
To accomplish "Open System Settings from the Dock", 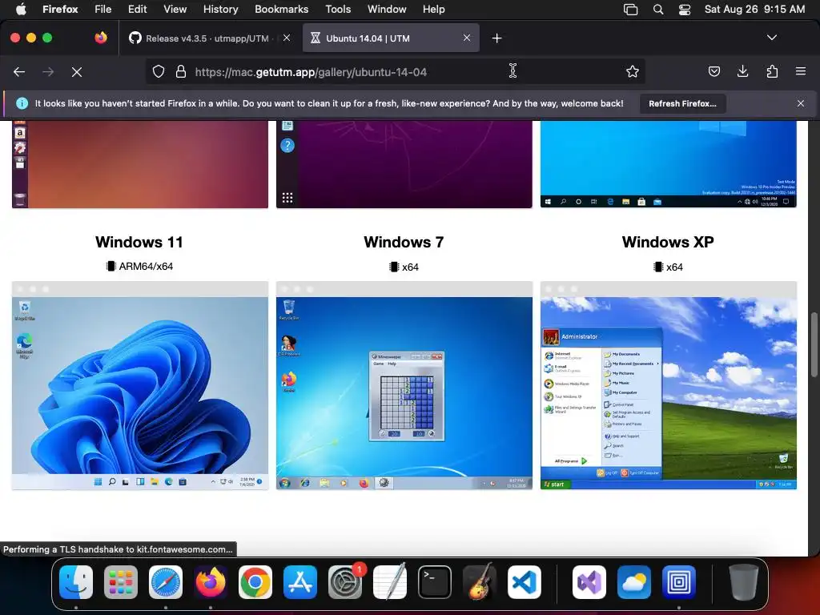I will [345, 582].
